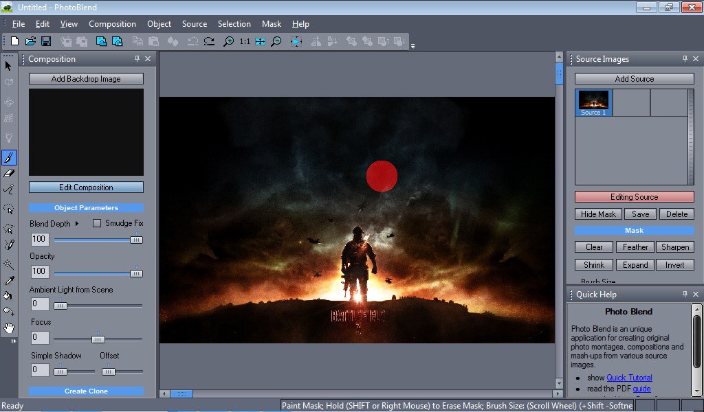The image size is (704, 412).
Task: Open the toolbar options dropdown arrow
Action: 412,46
